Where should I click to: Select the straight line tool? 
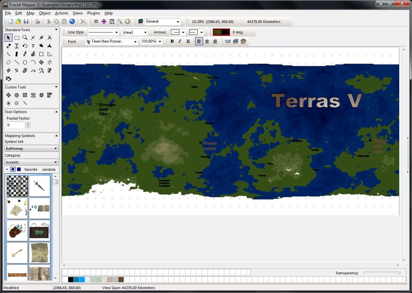pos(17,62)
